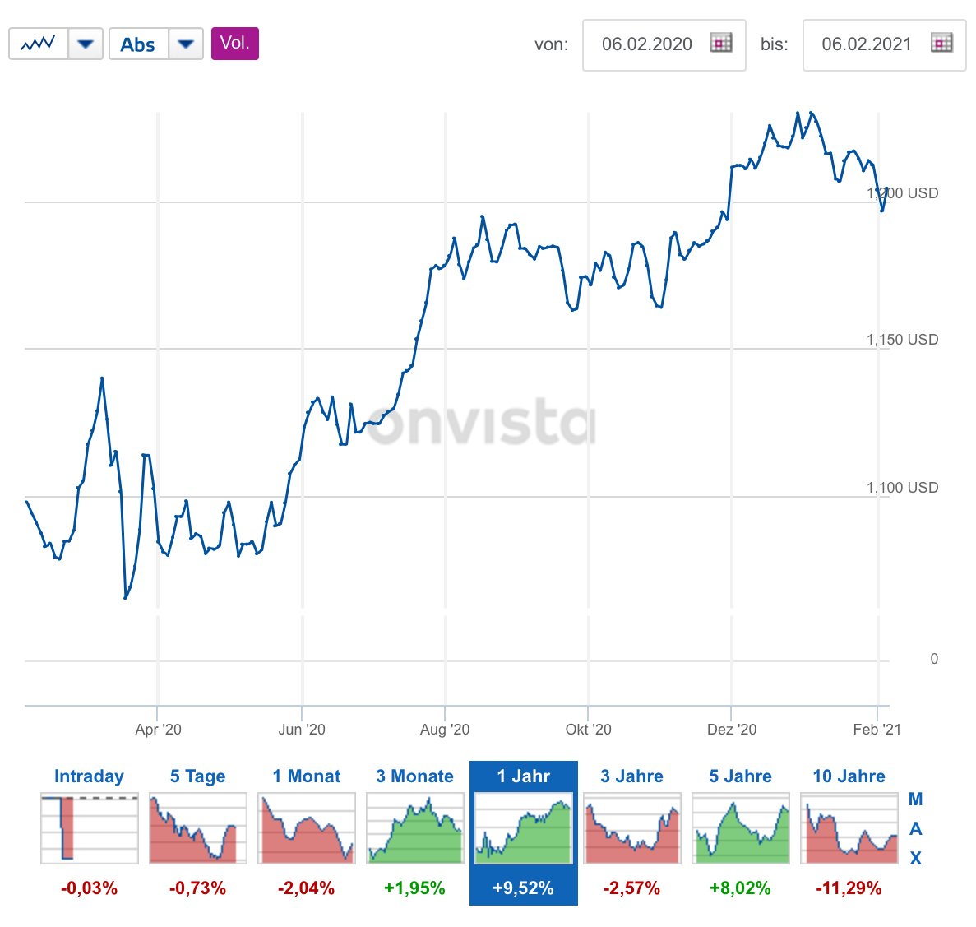Select the 1 Jahr range label
The height and width of the screenshot is (927, 976).
(x=523, y=776)
